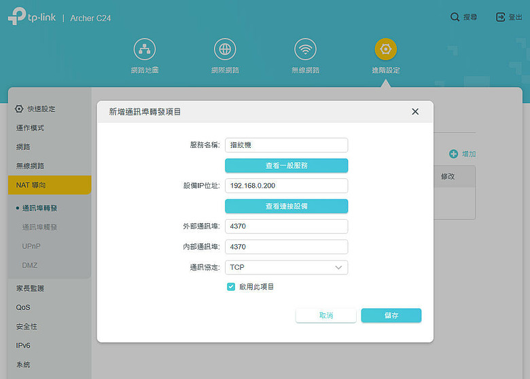530x379 pixels.
Task: Click the search magnifier icon
Action: click(455, 17)
